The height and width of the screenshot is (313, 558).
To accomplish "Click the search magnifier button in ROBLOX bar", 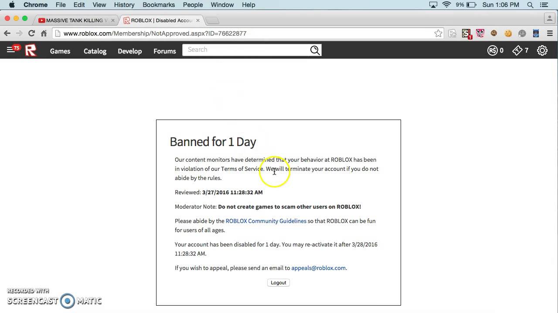I will tap(315, 50).
